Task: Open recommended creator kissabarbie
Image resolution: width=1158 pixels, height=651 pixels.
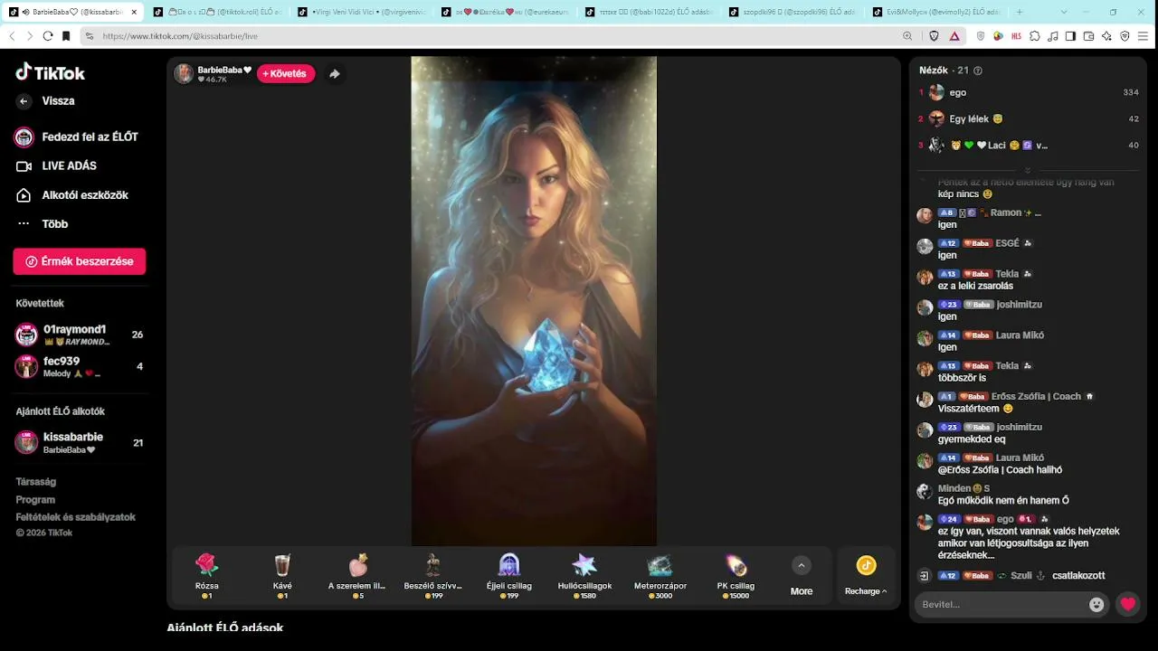Action: point(80,443)
